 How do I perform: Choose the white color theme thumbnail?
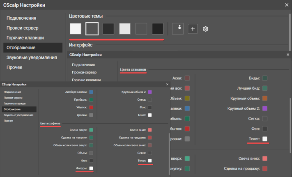[x=76, y=29]
